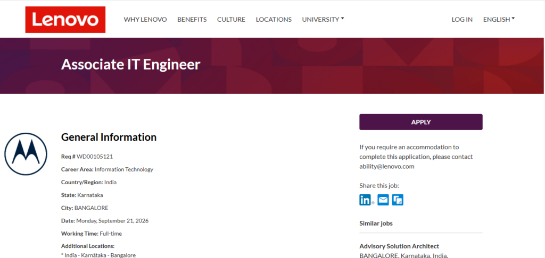Viewport: 545px width, 258px height.
Task: Click the LOG IN link
Action: 462,20
